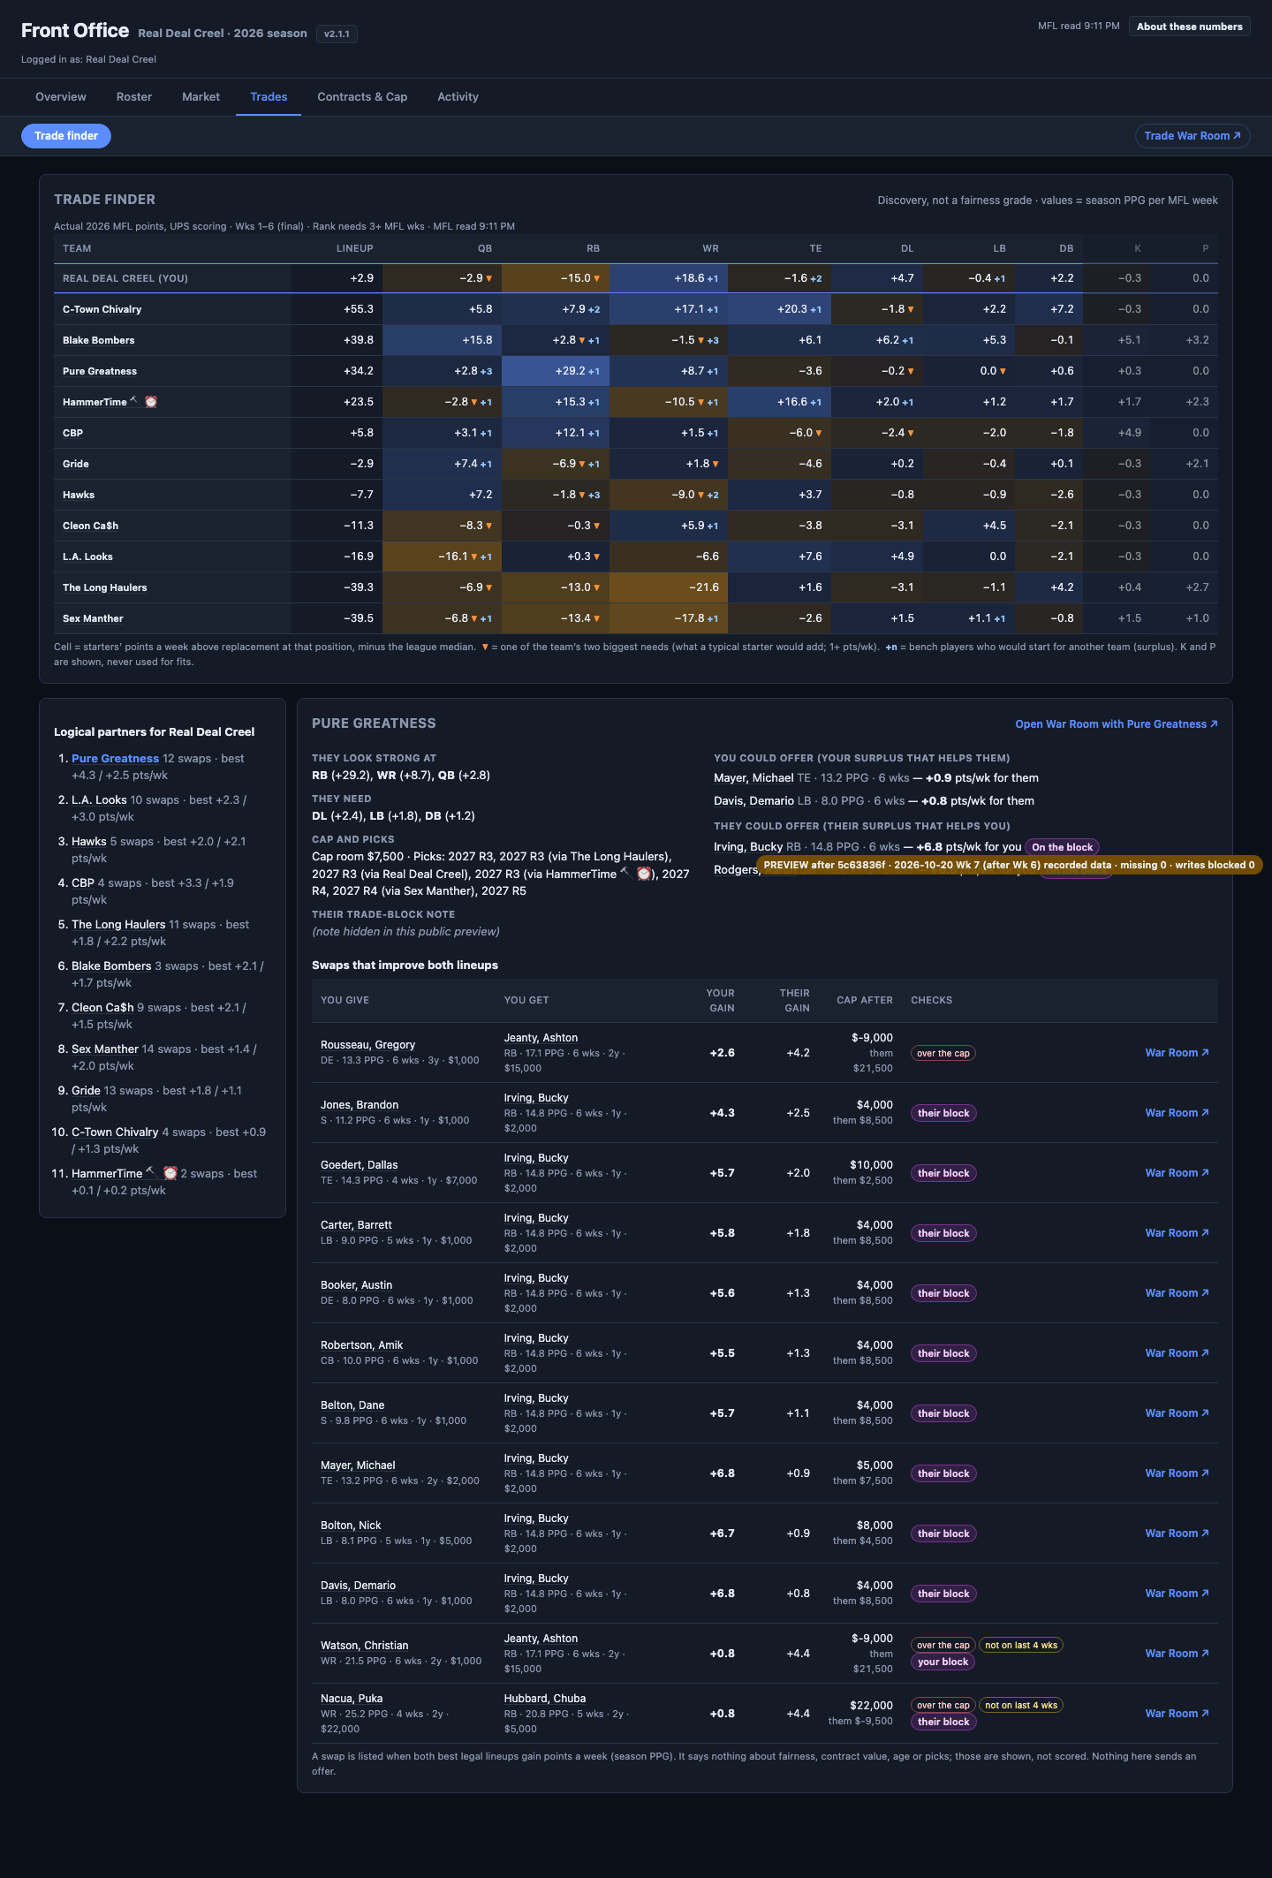Image resolution: width=1272 pixels, height=1878 pixels.
Task: Select Pure Greatness in logical partners list
Action: coord(115,759)
